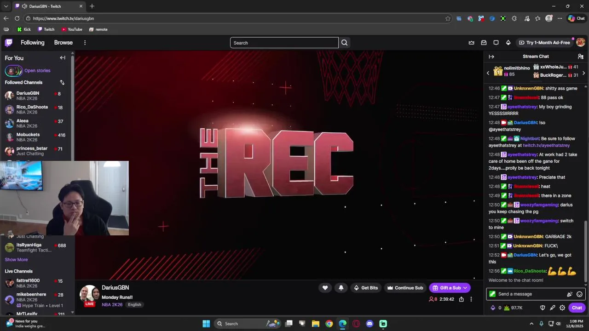
Task: Open the emote picker smiley icon
Action: (x=579, y=294)
